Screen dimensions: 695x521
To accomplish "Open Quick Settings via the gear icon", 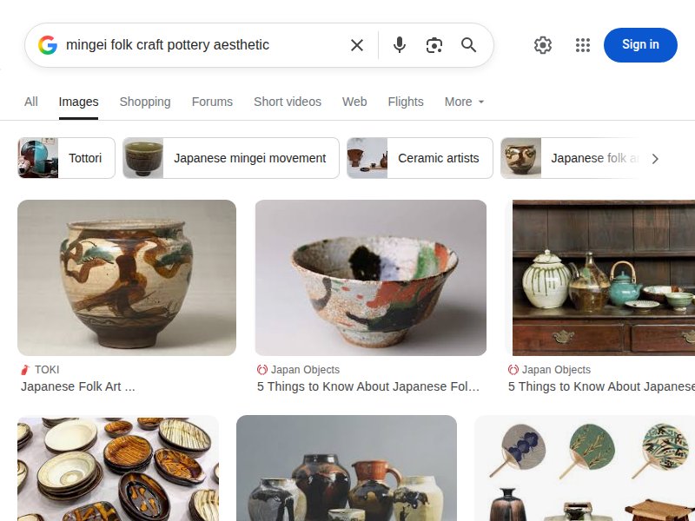I will [x=543, y=45].
